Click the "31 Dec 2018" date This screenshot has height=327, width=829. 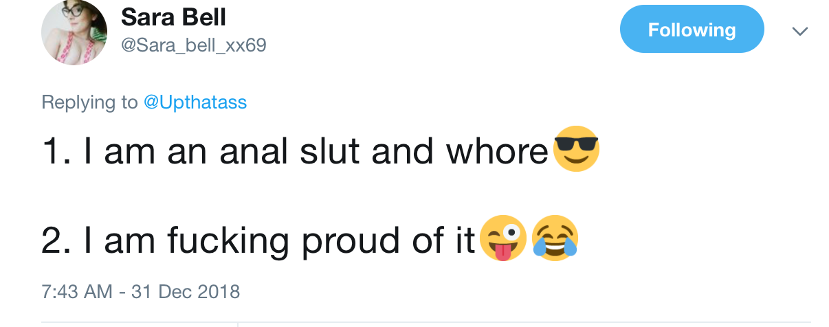pyautogui.click(x=186, y=291)
